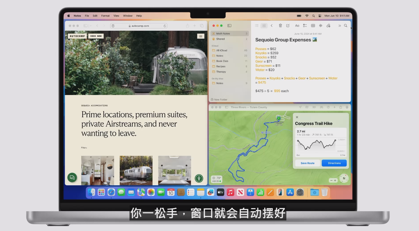Open the Window menu in menu bar
Viewport: 419px width, 231px height.
point(128,16)
